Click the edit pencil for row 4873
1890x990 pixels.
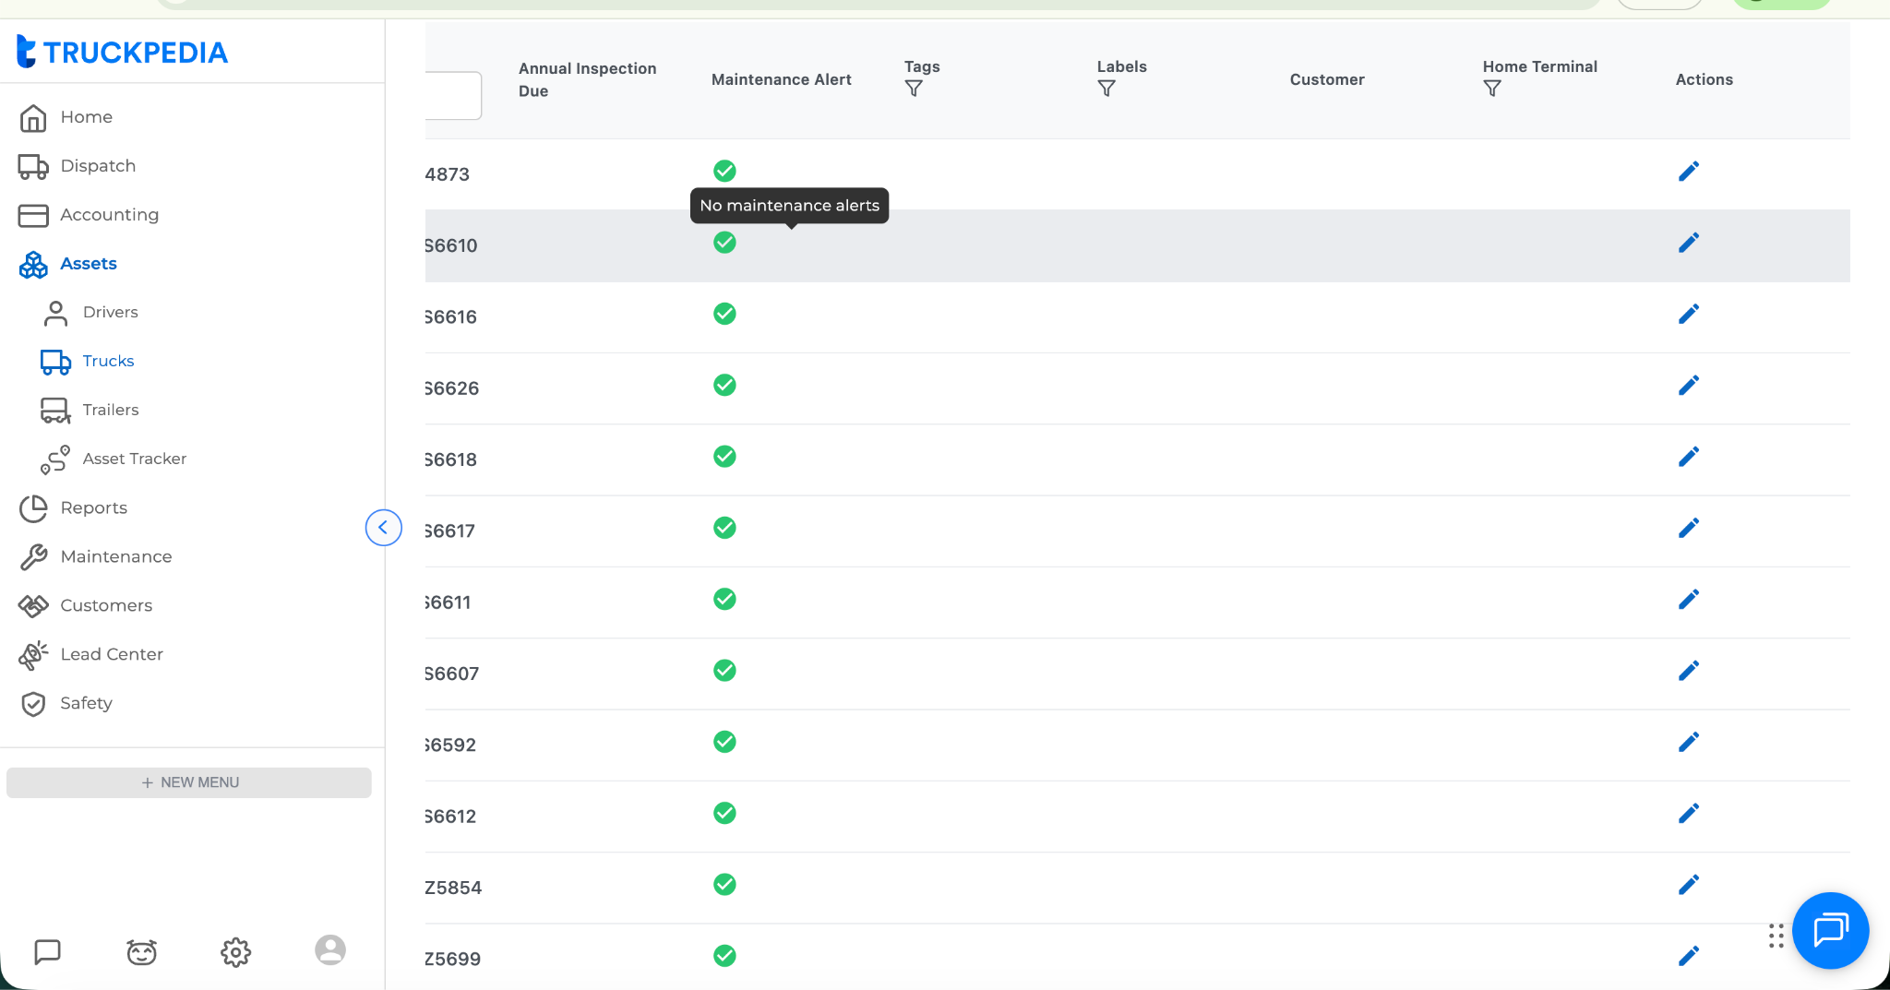[1688, 172]
